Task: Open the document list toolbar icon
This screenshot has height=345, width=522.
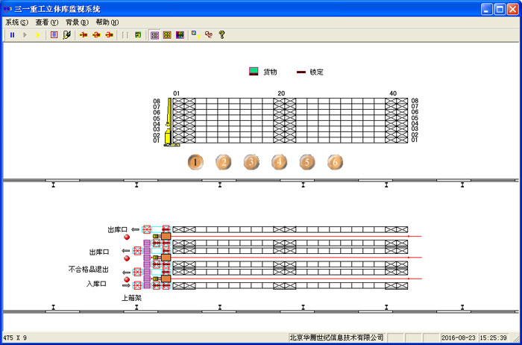Action: pos(54,34)
